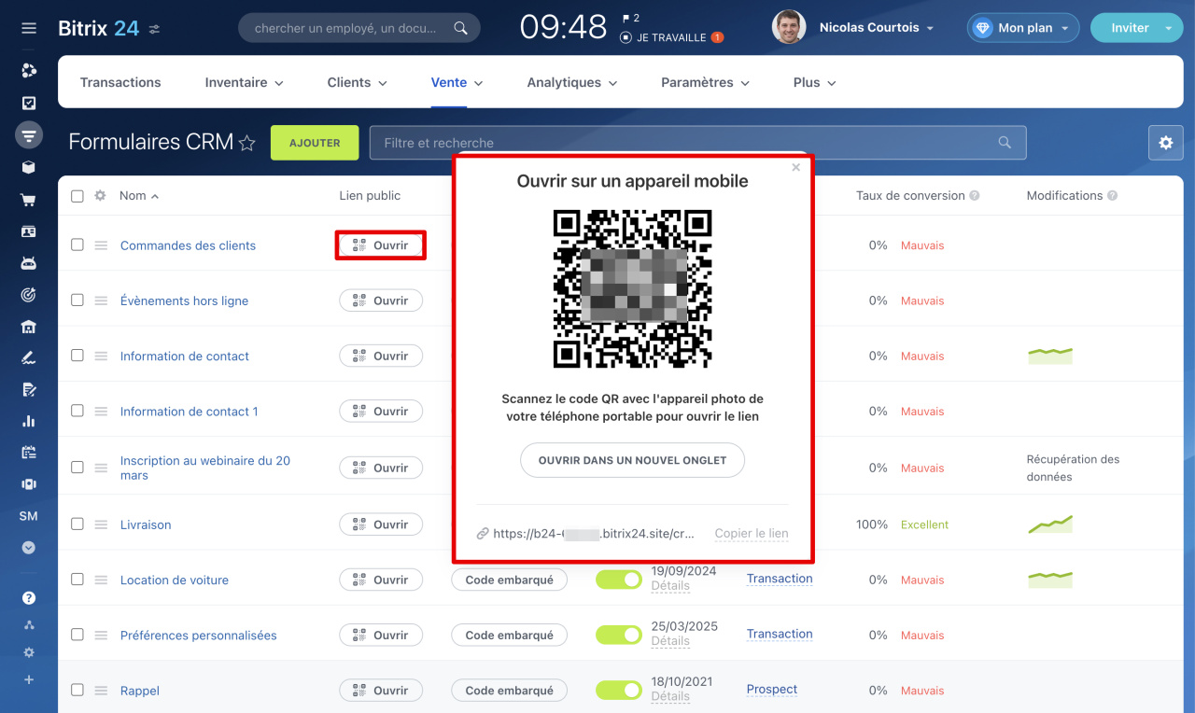Toggle the Location de voiture activity switch
The height and width of the screenshot is (713, 1195).
tap(619, 580)
